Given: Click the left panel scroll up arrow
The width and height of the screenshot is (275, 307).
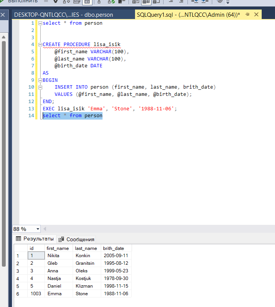Looking at the screenshot, I should click(3, 37).
